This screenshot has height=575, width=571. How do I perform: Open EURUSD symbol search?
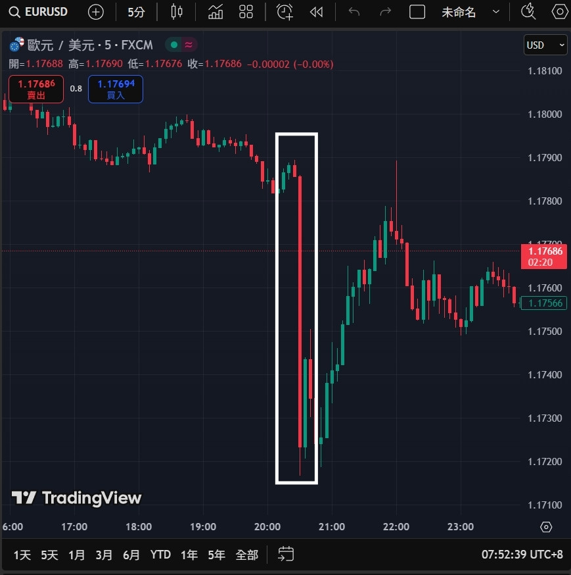(x=39, y=12)
